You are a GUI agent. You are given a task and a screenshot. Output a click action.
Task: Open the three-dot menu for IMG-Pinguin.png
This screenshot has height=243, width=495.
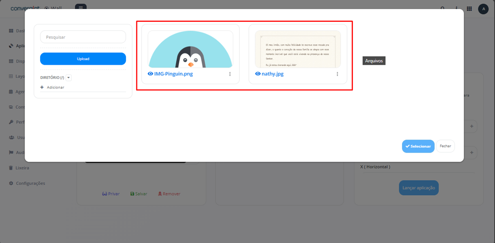point(230,74)
